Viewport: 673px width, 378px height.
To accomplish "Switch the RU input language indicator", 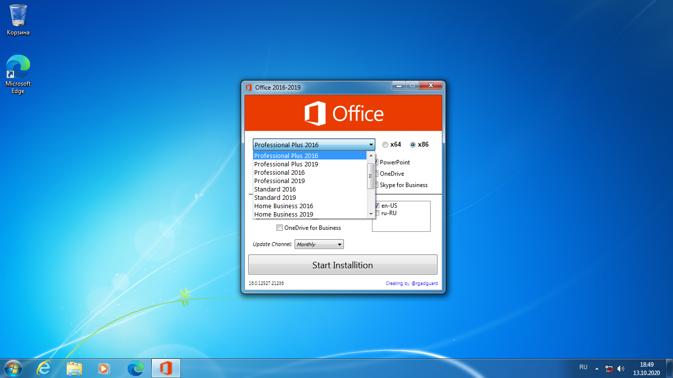I will click(x=583, y=367).
